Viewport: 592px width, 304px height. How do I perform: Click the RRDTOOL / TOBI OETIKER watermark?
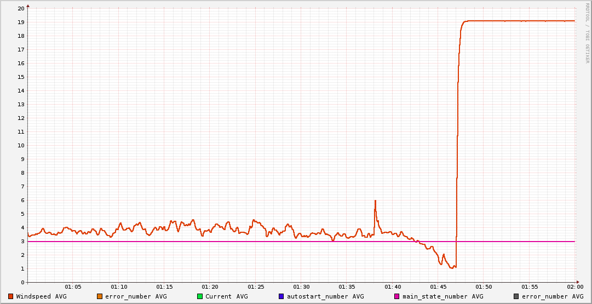588,33
